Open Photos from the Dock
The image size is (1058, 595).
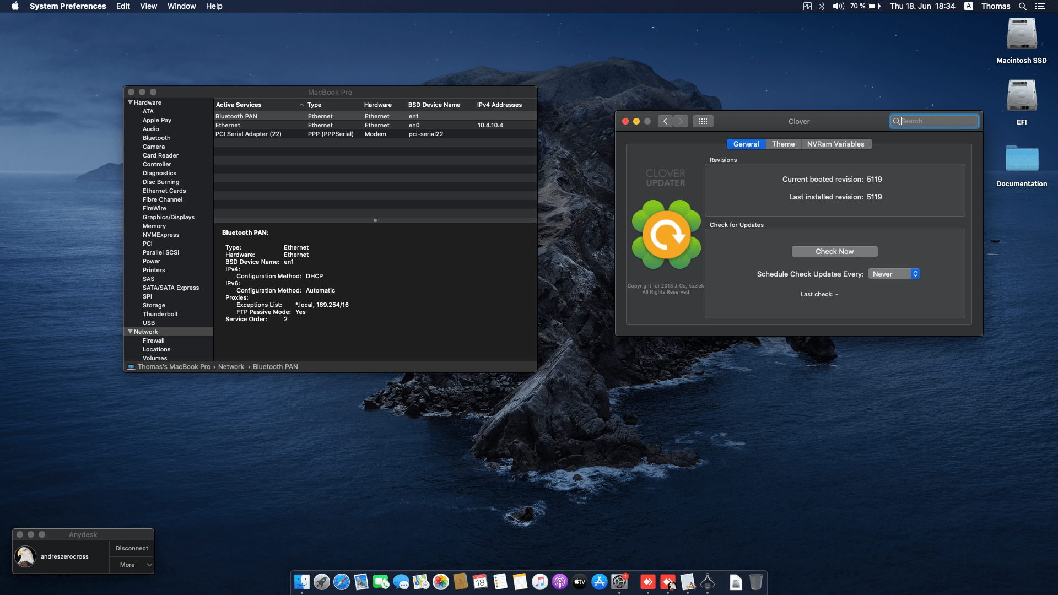click(441, 582)
